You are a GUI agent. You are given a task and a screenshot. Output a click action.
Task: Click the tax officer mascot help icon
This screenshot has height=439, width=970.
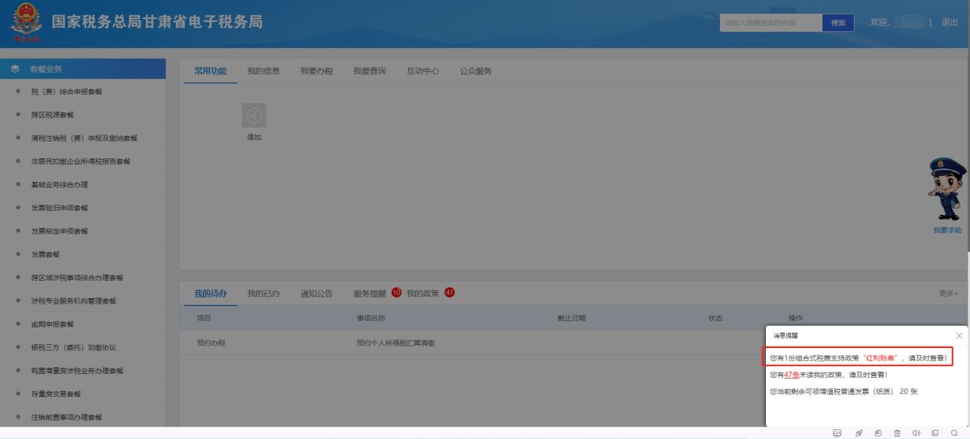pos(946,190)
